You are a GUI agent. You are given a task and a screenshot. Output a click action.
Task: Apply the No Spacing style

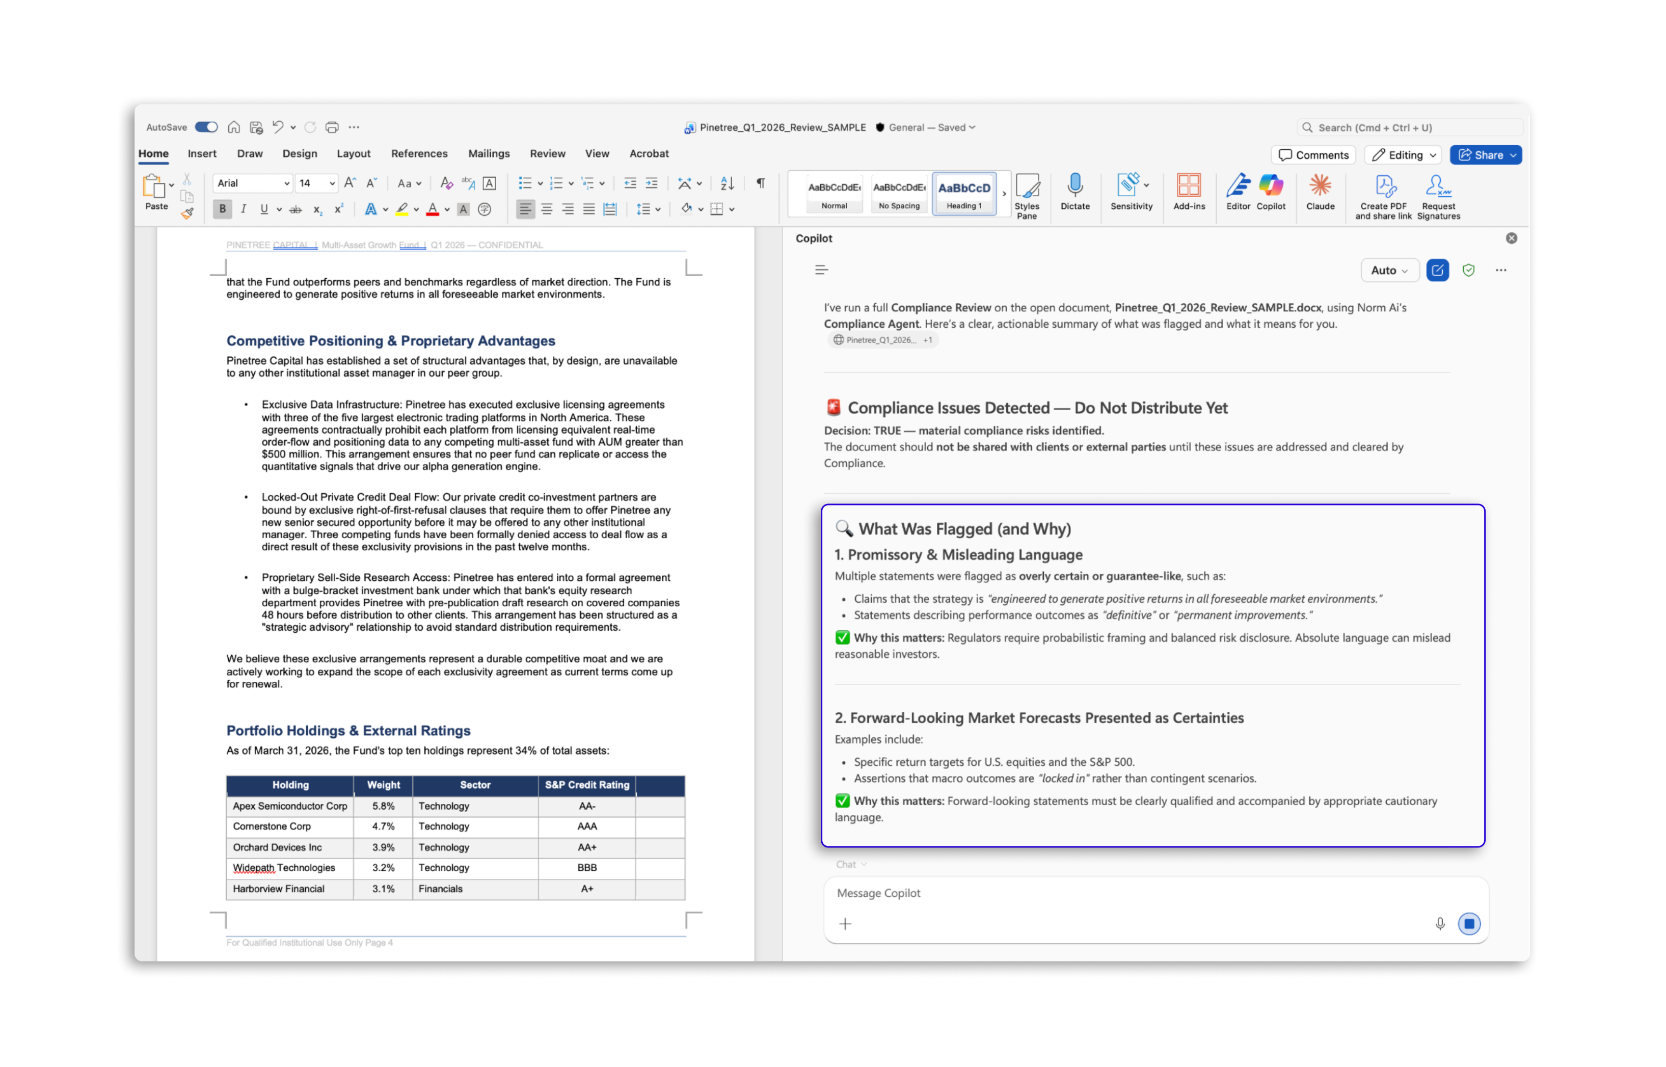(x=898, y=194)
